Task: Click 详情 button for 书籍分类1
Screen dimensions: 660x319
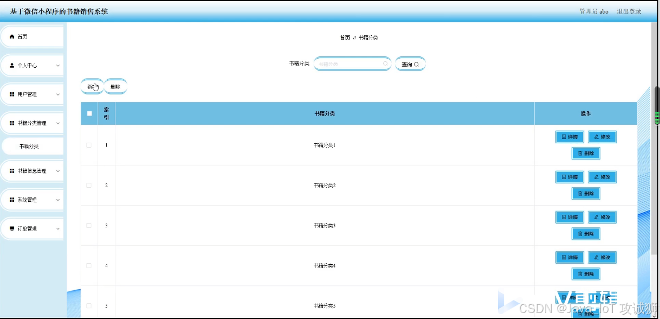Action: pos(570,137)
